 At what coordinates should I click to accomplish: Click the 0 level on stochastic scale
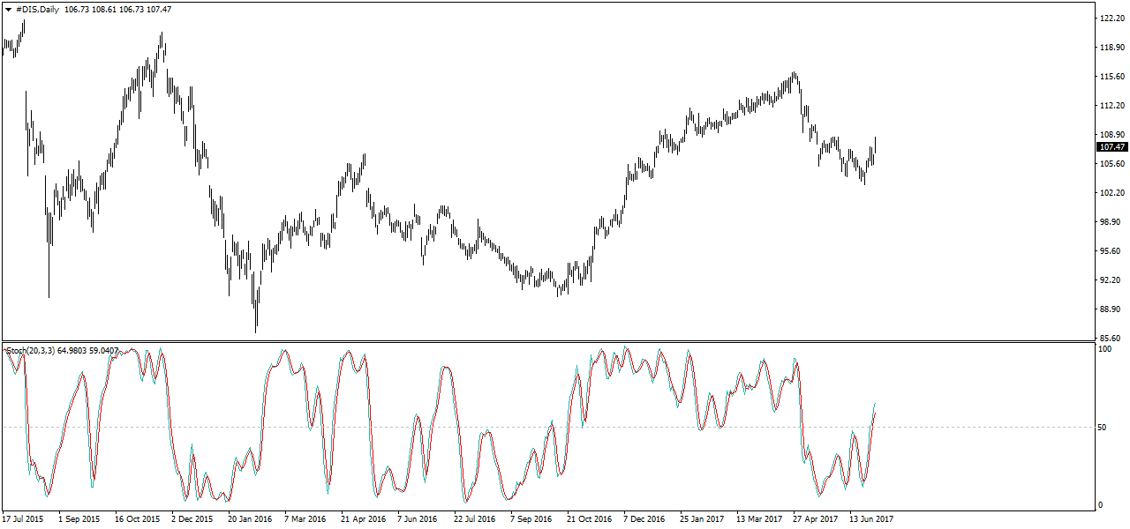pyautogui.click(x=1100, y=505)
